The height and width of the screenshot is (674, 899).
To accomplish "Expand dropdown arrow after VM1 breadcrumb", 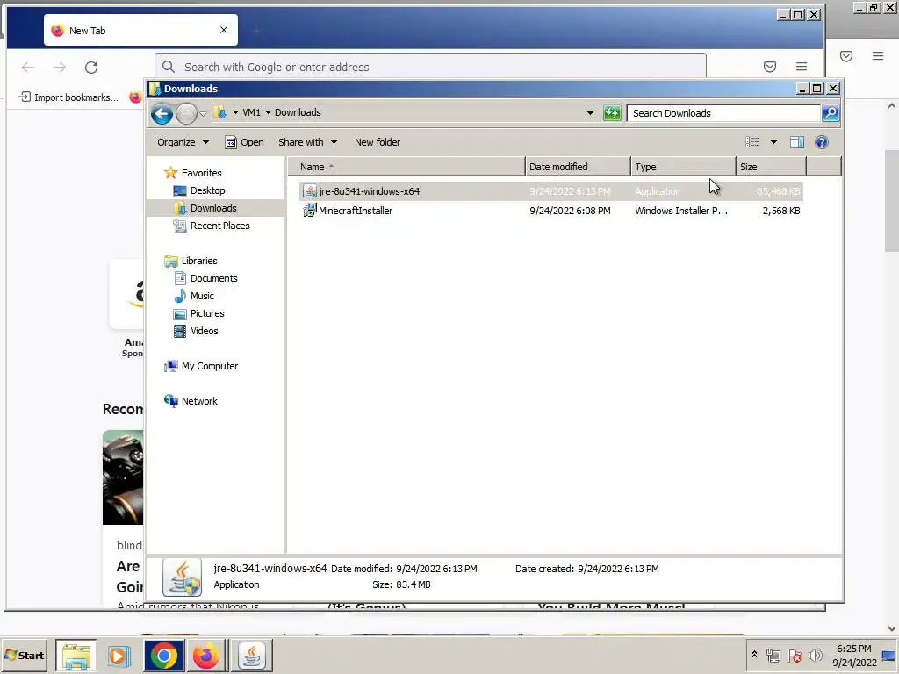I will (268, 113).
